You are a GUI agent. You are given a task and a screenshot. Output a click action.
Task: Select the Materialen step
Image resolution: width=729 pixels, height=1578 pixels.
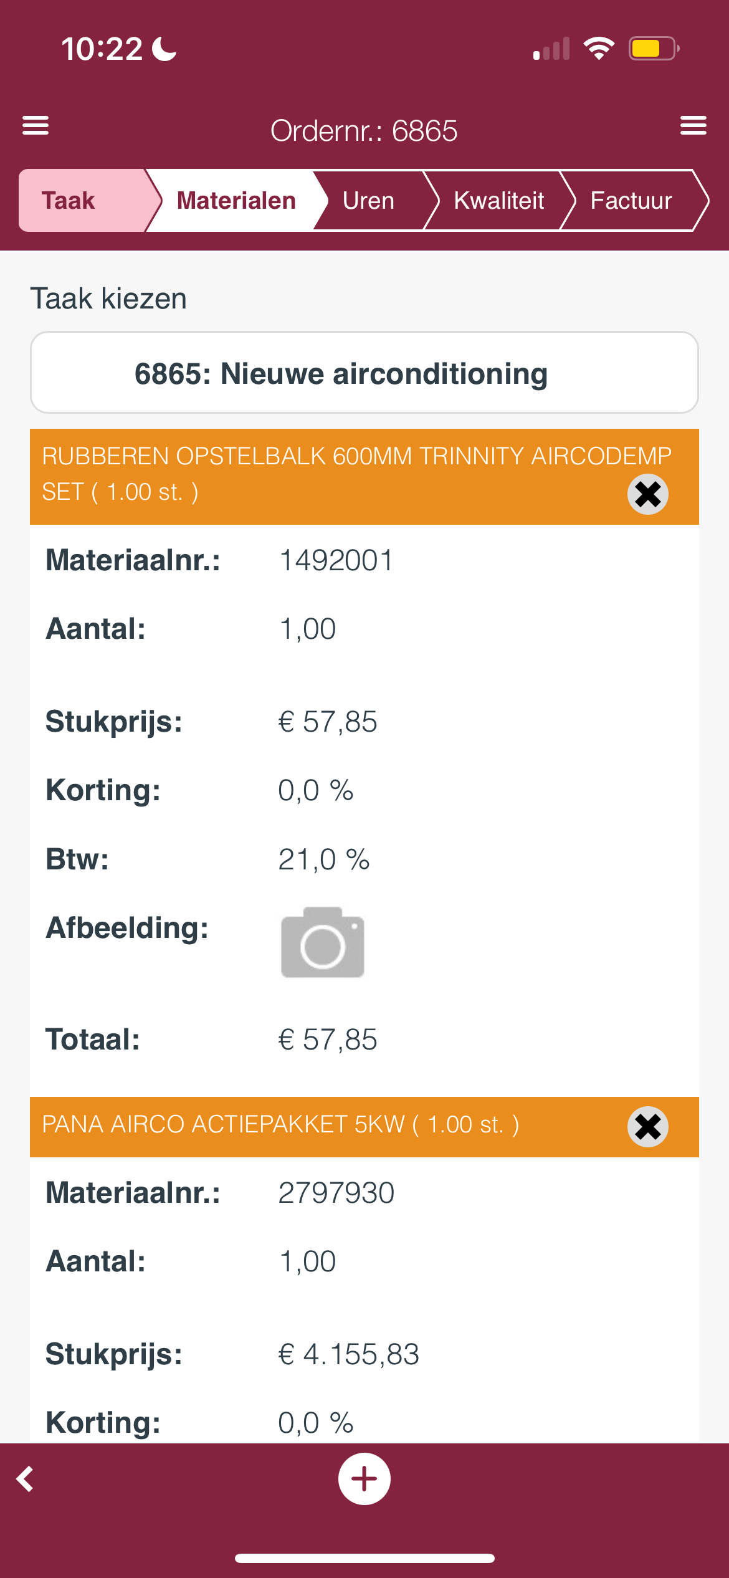click(x=236, y=201)
